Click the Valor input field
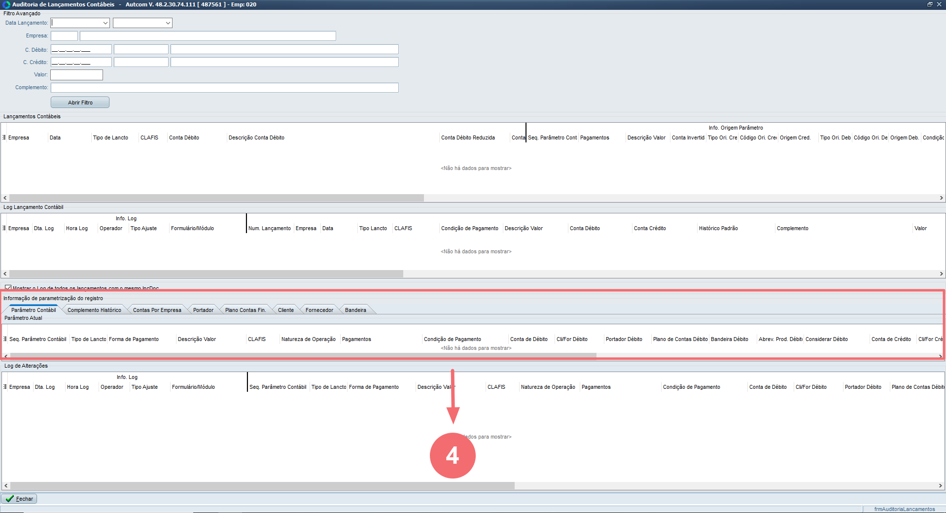Image resolution: width=946 pixels, height=513 pixels. pyautogui.click(x=76, y=75)
